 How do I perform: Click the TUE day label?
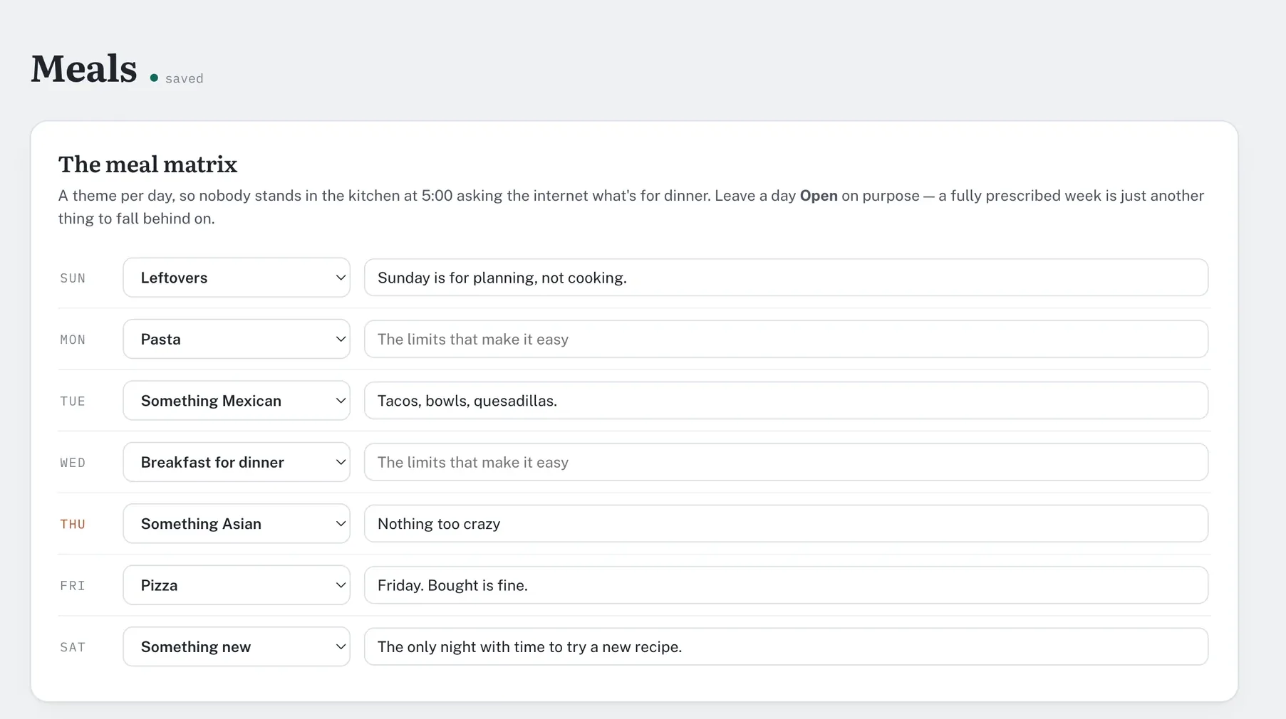(x=73, y=402)
